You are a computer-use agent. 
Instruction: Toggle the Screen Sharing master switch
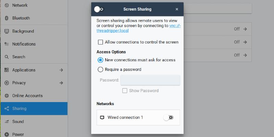99,9
